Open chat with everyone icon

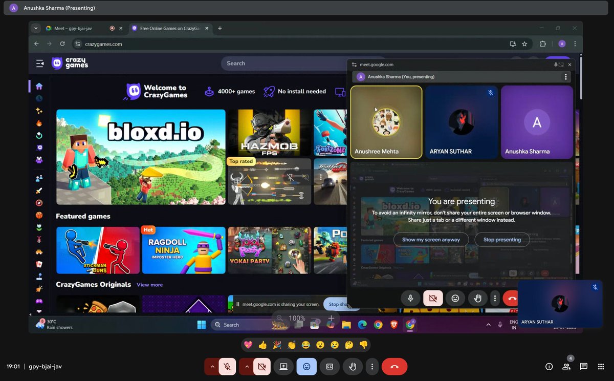(583, 367)
